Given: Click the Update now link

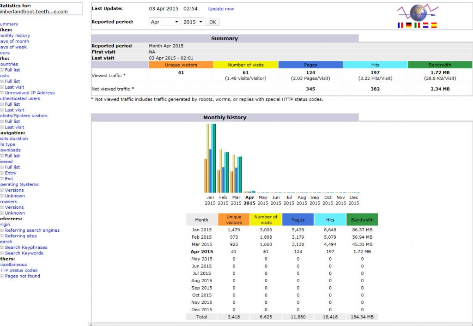Looking at the screenshot, I should point(221,9).
